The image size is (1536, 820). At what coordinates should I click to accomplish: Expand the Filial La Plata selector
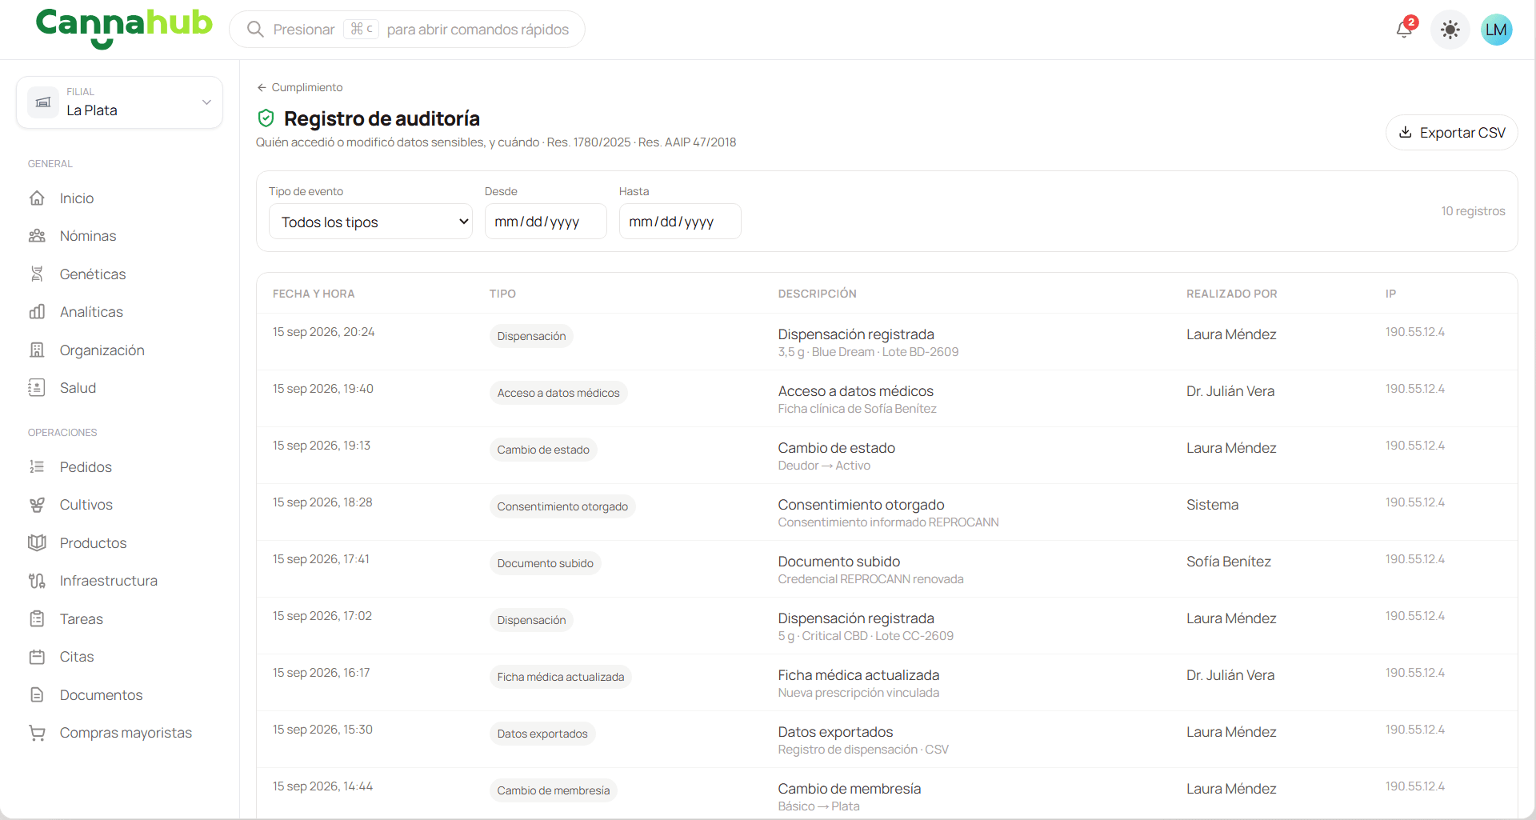coord(119,102)
